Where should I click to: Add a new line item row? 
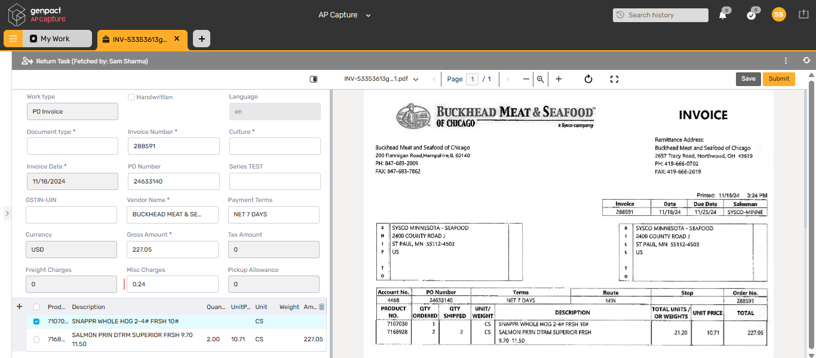[19, 307]
